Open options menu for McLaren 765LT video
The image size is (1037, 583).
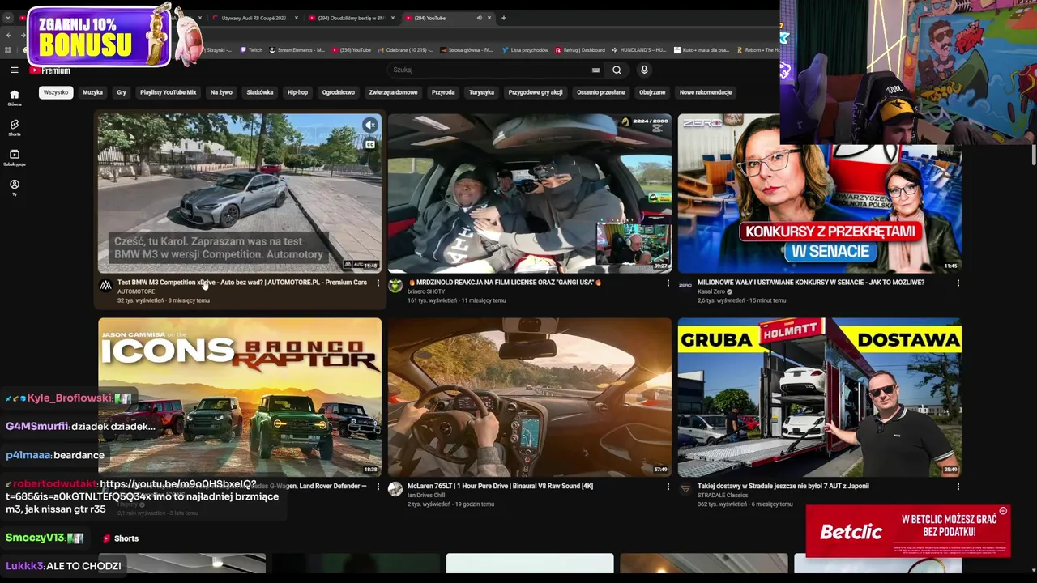click(x=668, y=487)
